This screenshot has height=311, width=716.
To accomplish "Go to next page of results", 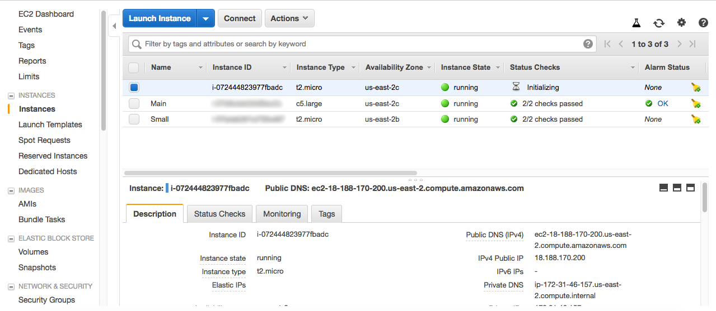I will point(679,44).
